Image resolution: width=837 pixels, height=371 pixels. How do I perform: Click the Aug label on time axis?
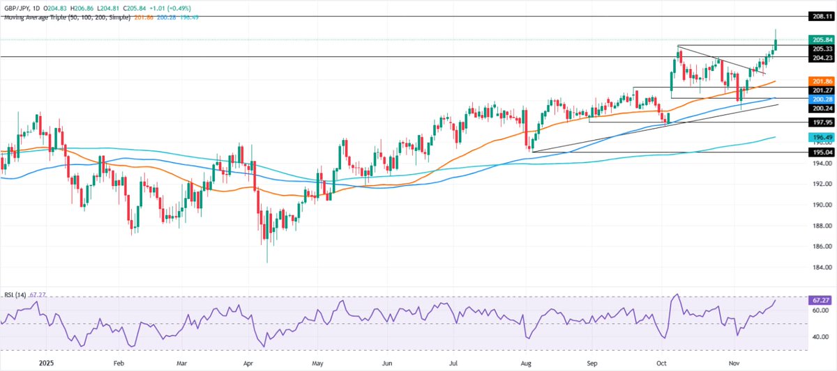pos(527,363)
